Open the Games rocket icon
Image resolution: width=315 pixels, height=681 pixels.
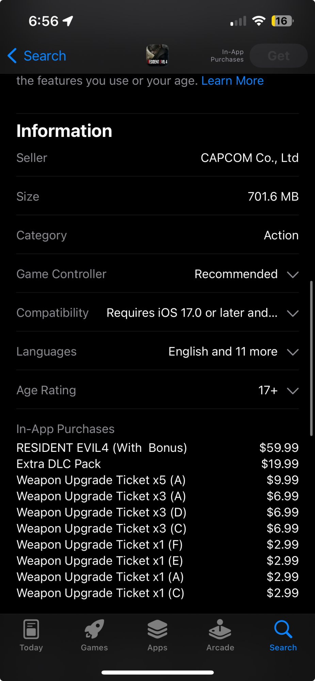click(x=94, y=629)
